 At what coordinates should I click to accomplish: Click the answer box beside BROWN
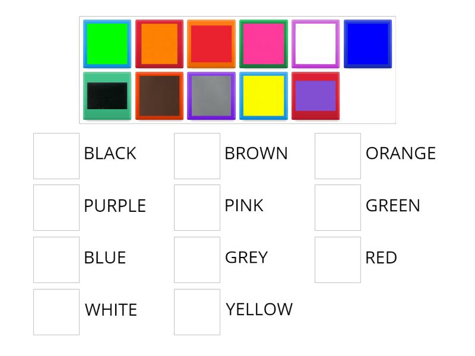(x=197, y=155)
